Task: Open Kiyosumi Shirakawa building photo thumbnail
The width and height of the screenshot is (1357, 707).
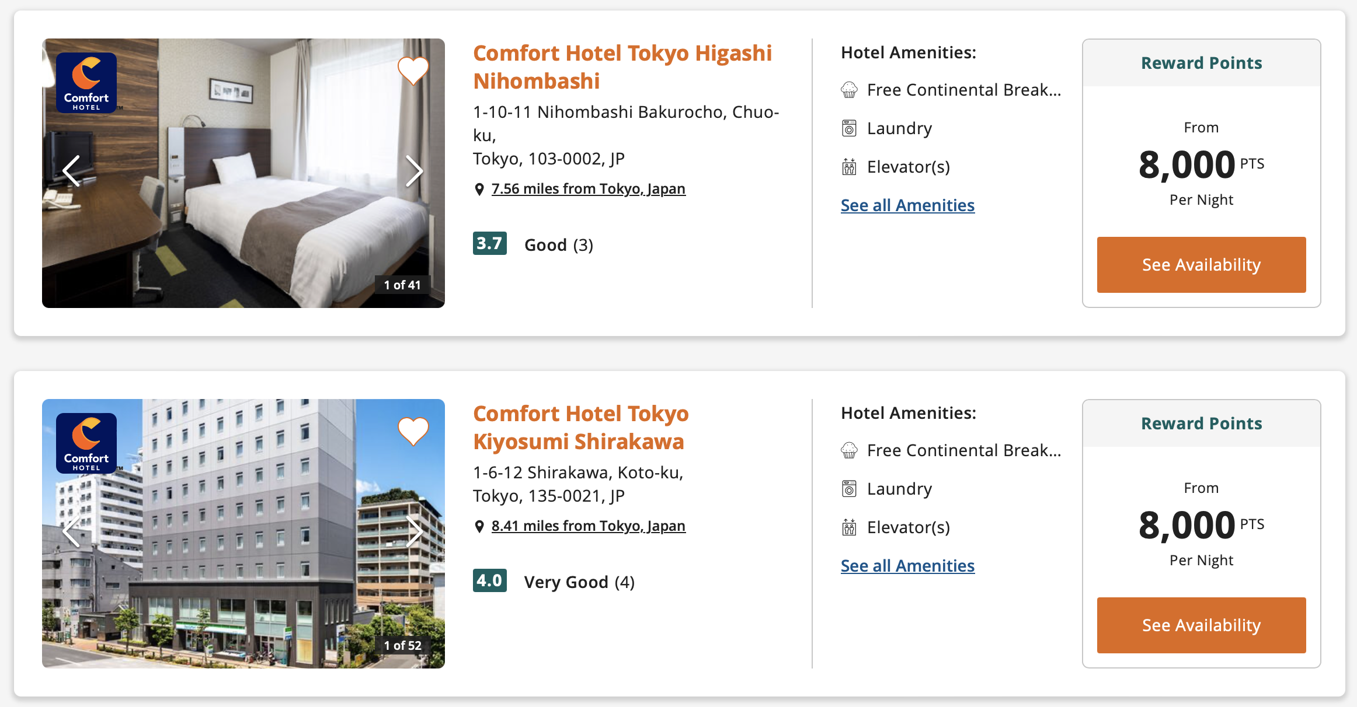Action: 243,534
